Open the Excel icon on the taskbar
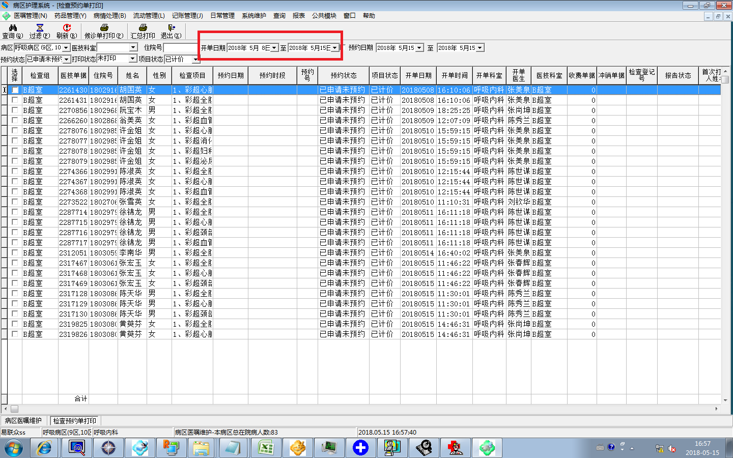 coord(266,448)
